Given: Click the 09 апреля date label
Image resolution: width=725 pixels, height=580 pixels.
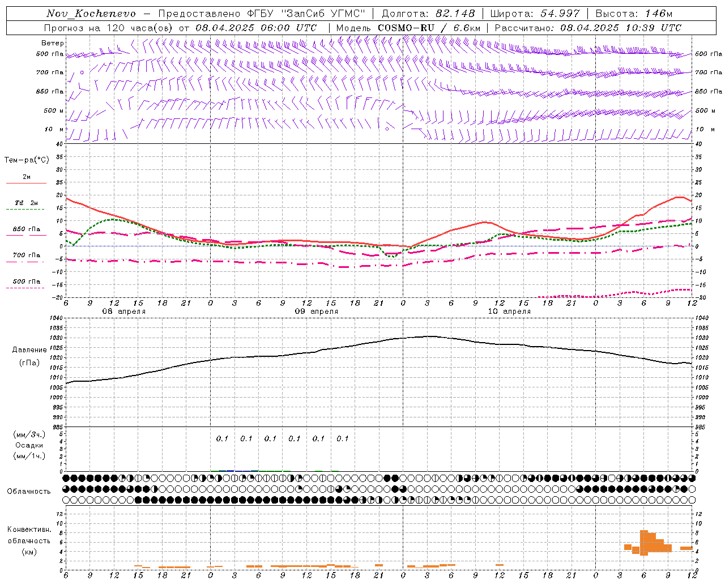Looking at the screenshot, I should pyautogui.click(x=316, y=312).
